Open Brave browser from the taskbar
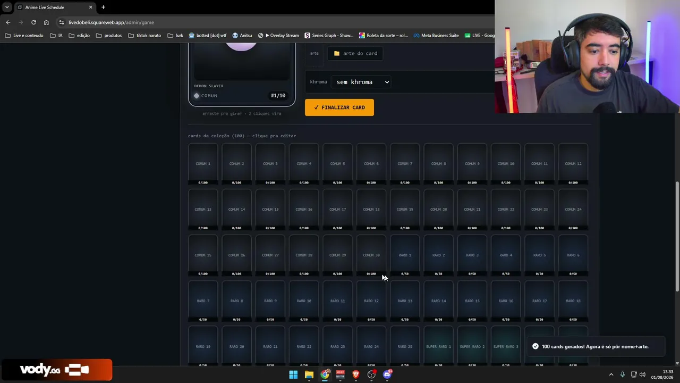 pos(356,374)
